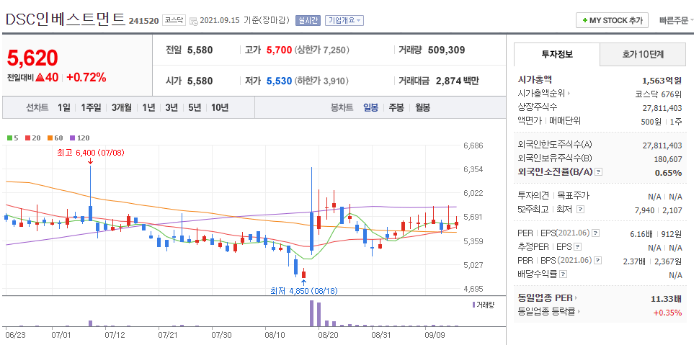Screen dimensions: 699x345
Task: Click the arrow icon after 동일업종 등락률
Action: [x=579, y=312]
